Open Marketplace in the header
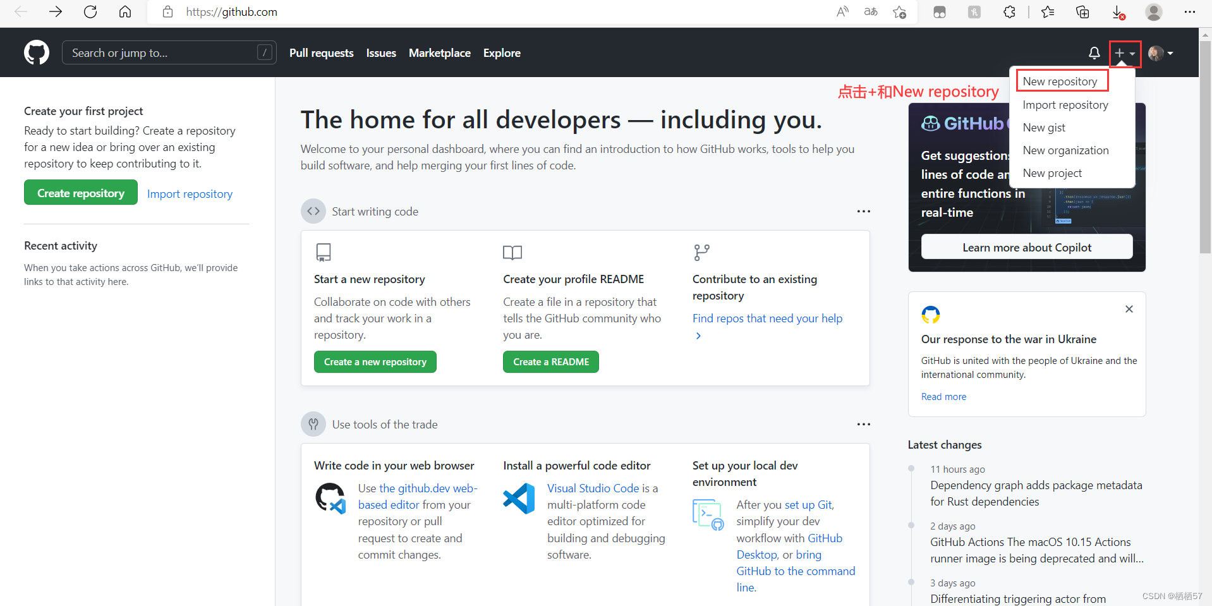 pos(440,53)
